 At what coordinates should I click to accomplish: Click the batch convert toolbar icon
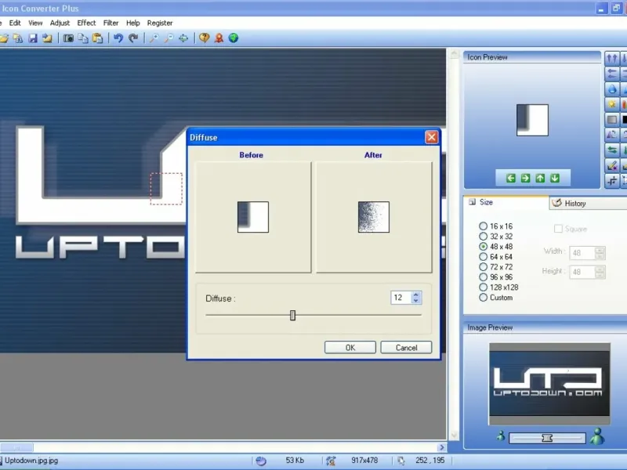pos(18,38)
